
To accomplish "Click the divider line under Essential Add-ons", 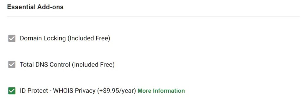I will pyautogui.click(x=153, y=17).
